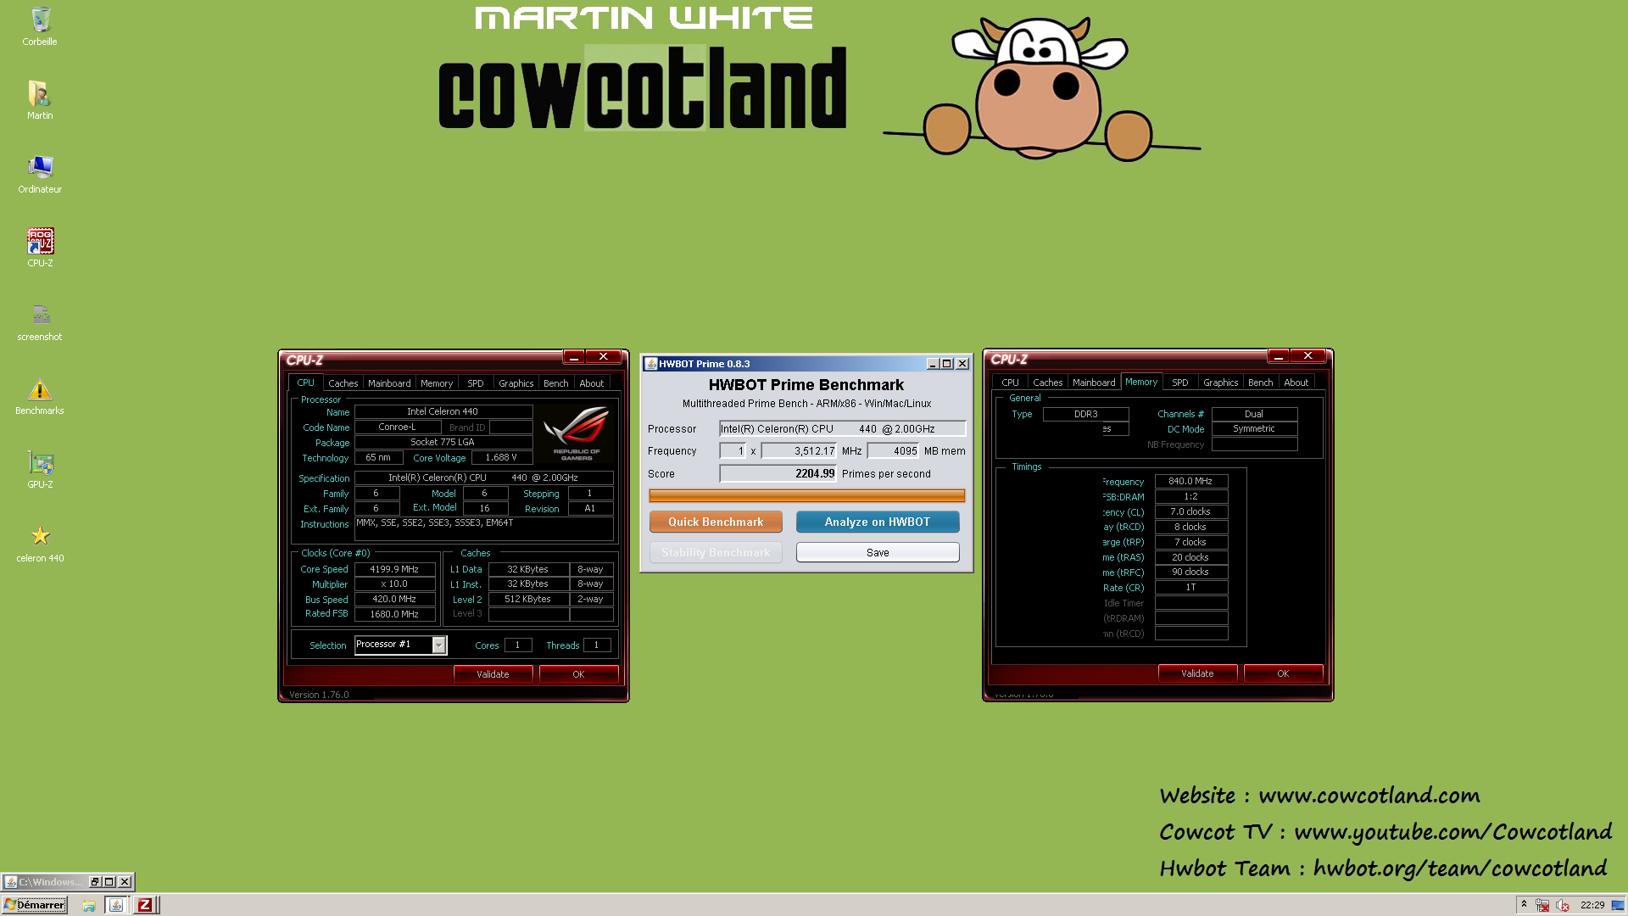Click the Republic of Gamers logo
1628x916 pixels.
pos(577,433)
